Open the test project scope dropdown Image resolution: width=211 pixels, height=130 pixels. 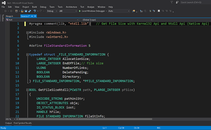coord(42,20)
